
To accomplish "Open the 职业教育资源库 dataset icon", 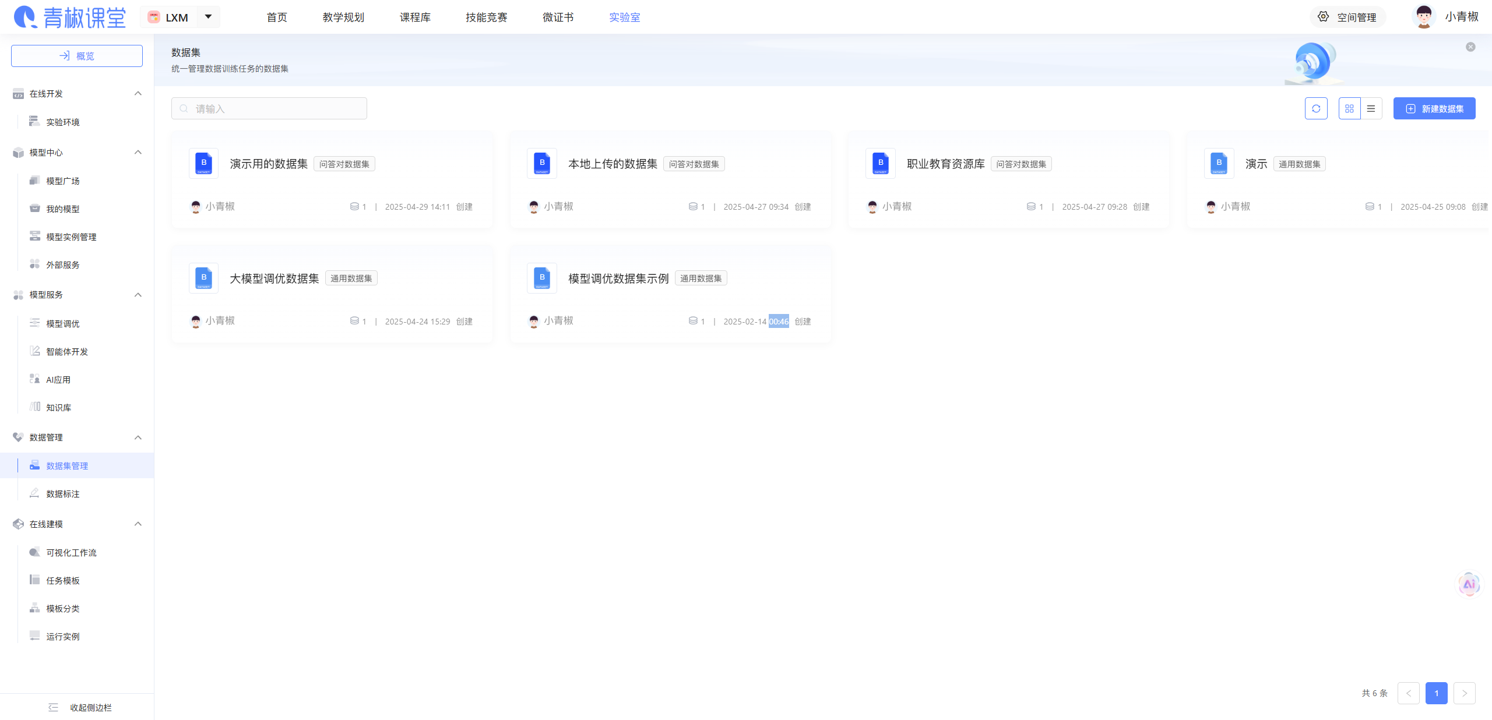I will pos(880,163).
